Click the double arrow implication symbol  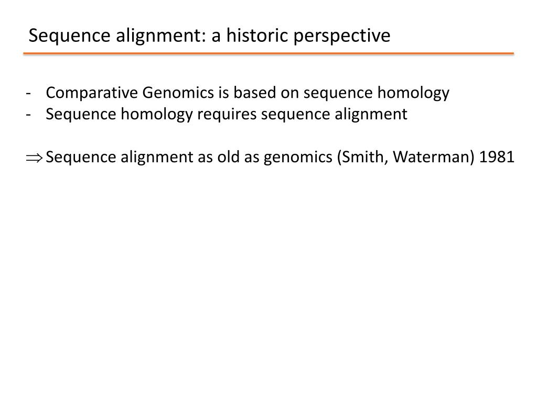point(34,158)
